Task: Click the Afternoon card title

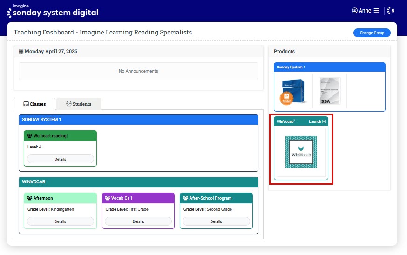Action: pyautogui.click(x=43, y=198)
